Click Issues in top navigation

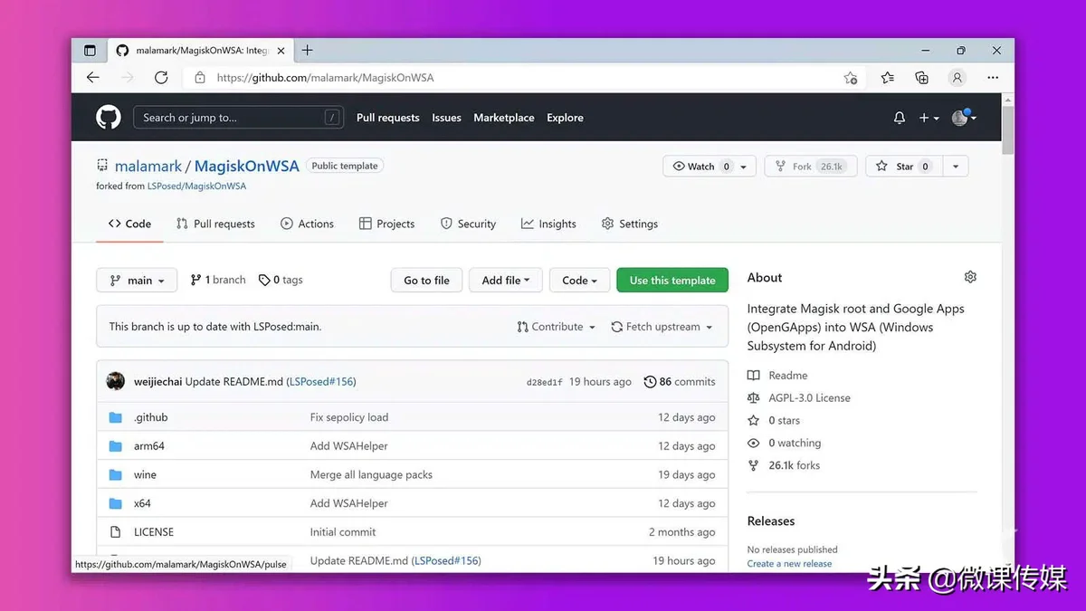click(x=446, y=118)
